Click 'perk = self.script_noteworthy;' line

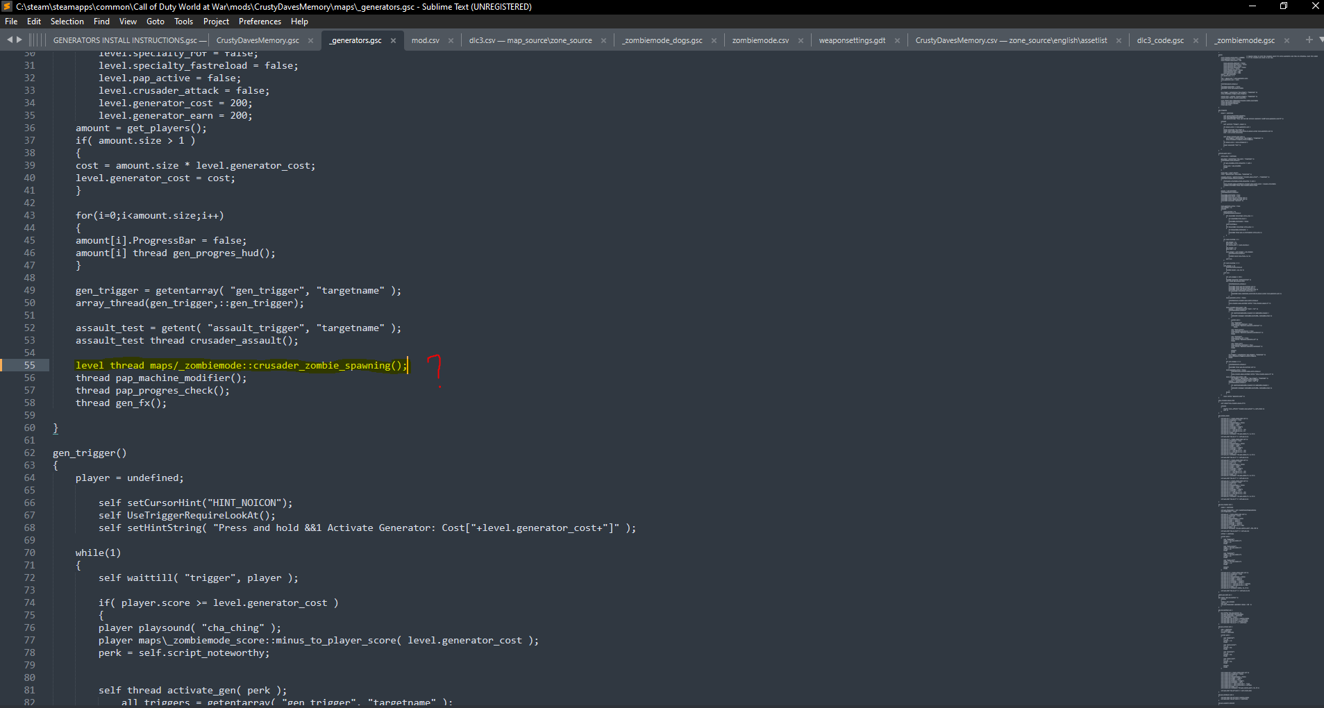(x=184, y=652)
